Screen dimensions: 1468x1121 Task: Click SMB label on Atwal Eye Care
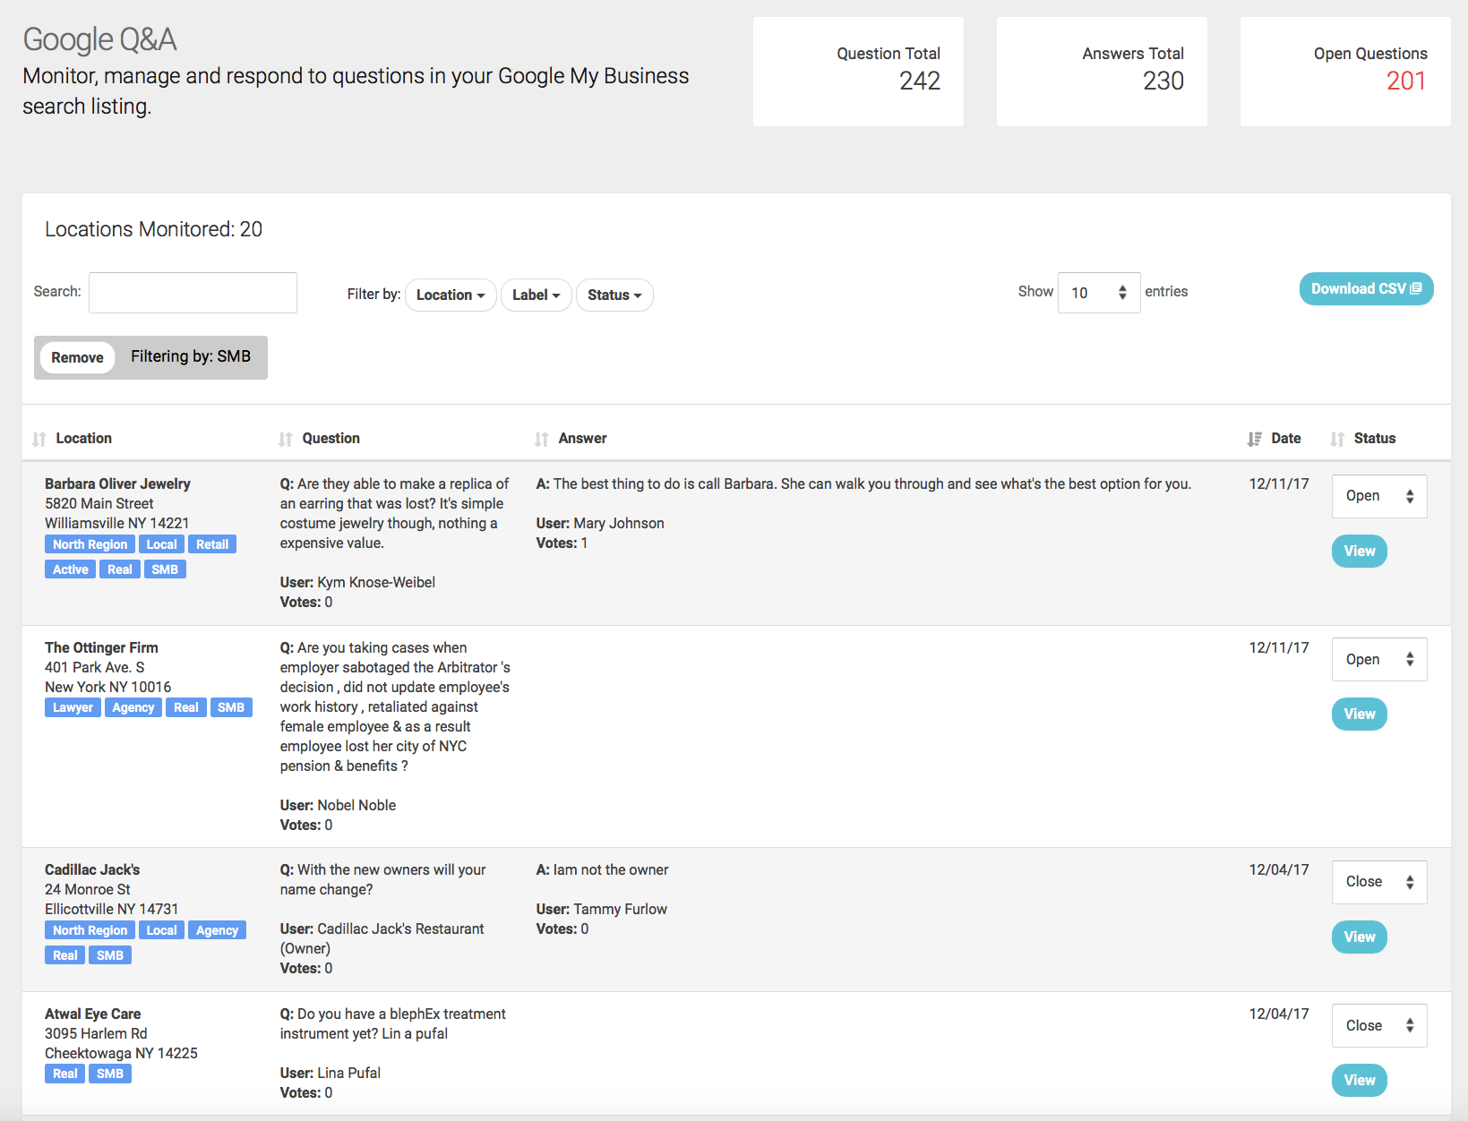[x=110, y=1074]
